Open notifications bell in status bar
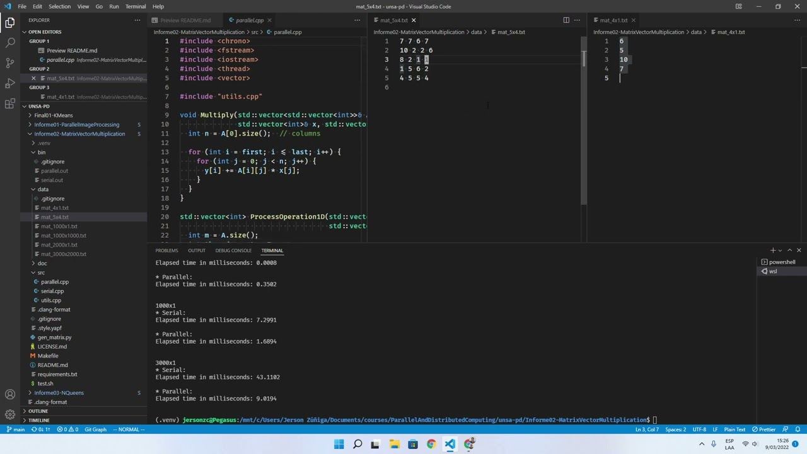 (x=799, y=429)
